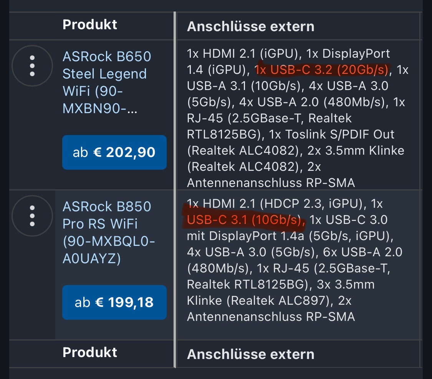The height and width of the screenshot is (379, 432).
Task: Select the top Anschlüsse extern column header
Action: 251,27
